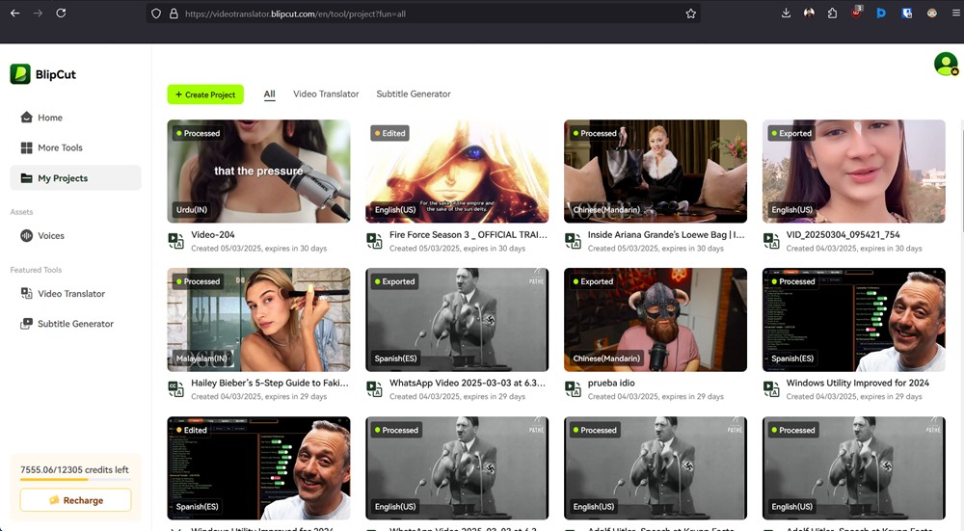Viewport: 964px width, 531px height.
Task: Click Processed badge on Video-204
Action: pos(198,133)
